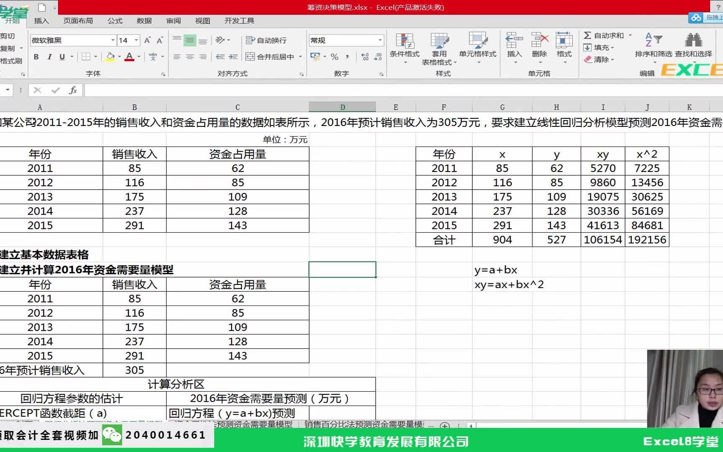Click 复制 copy button
The image size is (723, 452).
pyautogui.click(x=8, y=49)
